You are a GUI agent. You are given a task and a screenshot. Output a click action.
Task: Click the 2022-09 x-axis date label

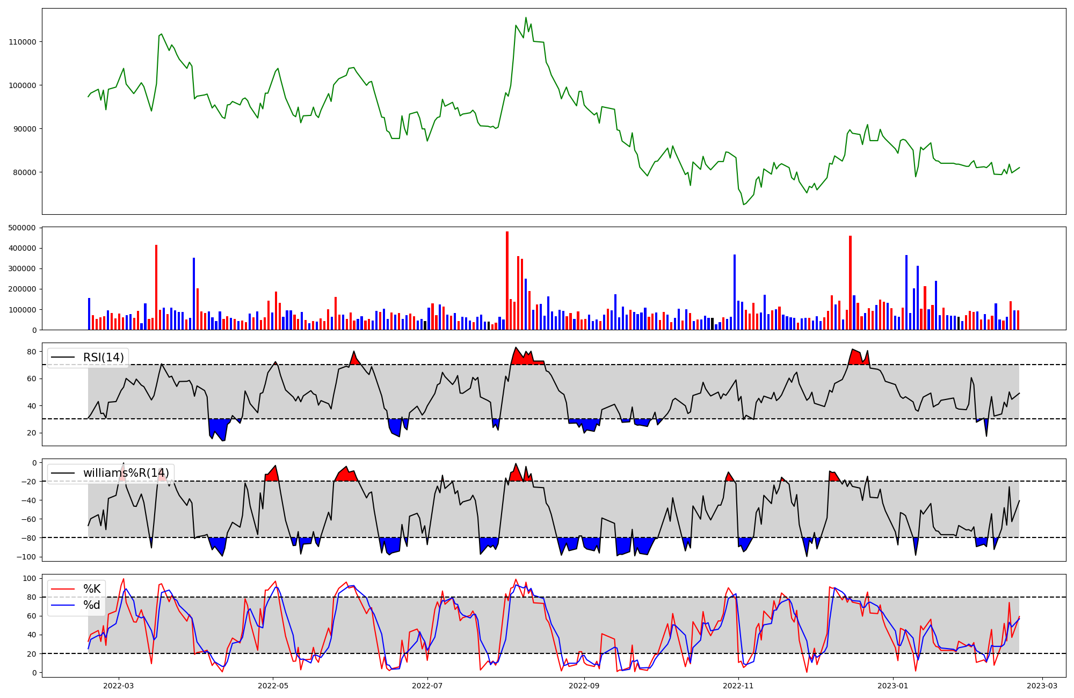point(584,686)
